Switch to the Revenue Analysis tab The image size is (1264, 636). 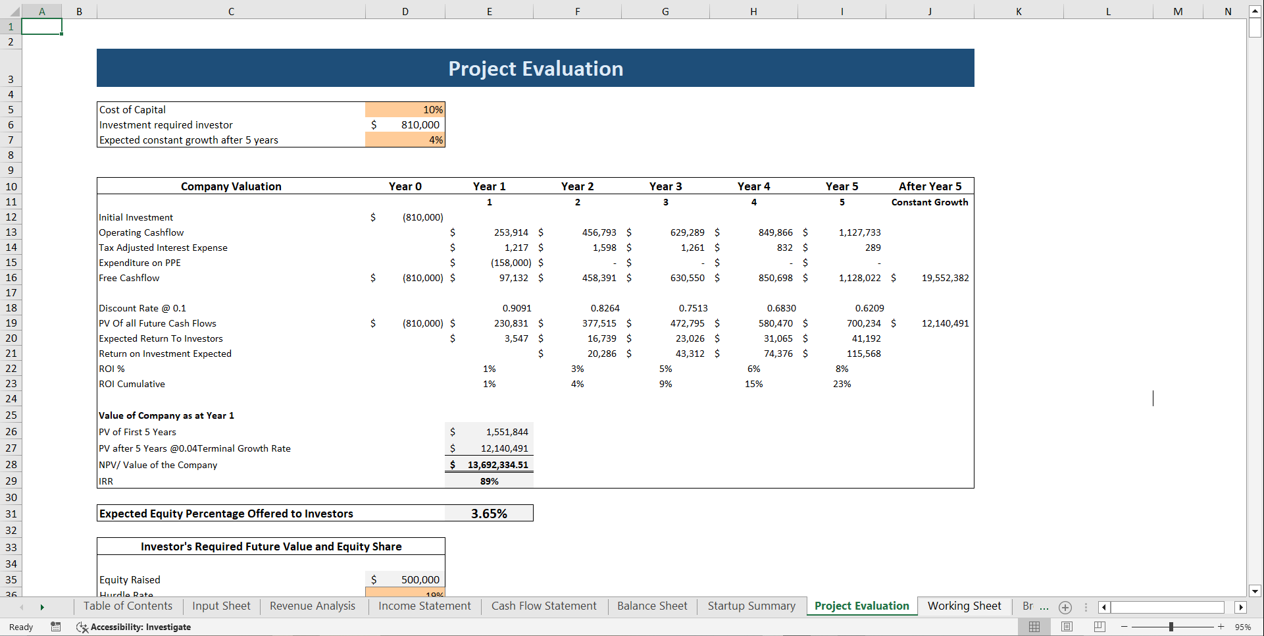tap(312, 606)
